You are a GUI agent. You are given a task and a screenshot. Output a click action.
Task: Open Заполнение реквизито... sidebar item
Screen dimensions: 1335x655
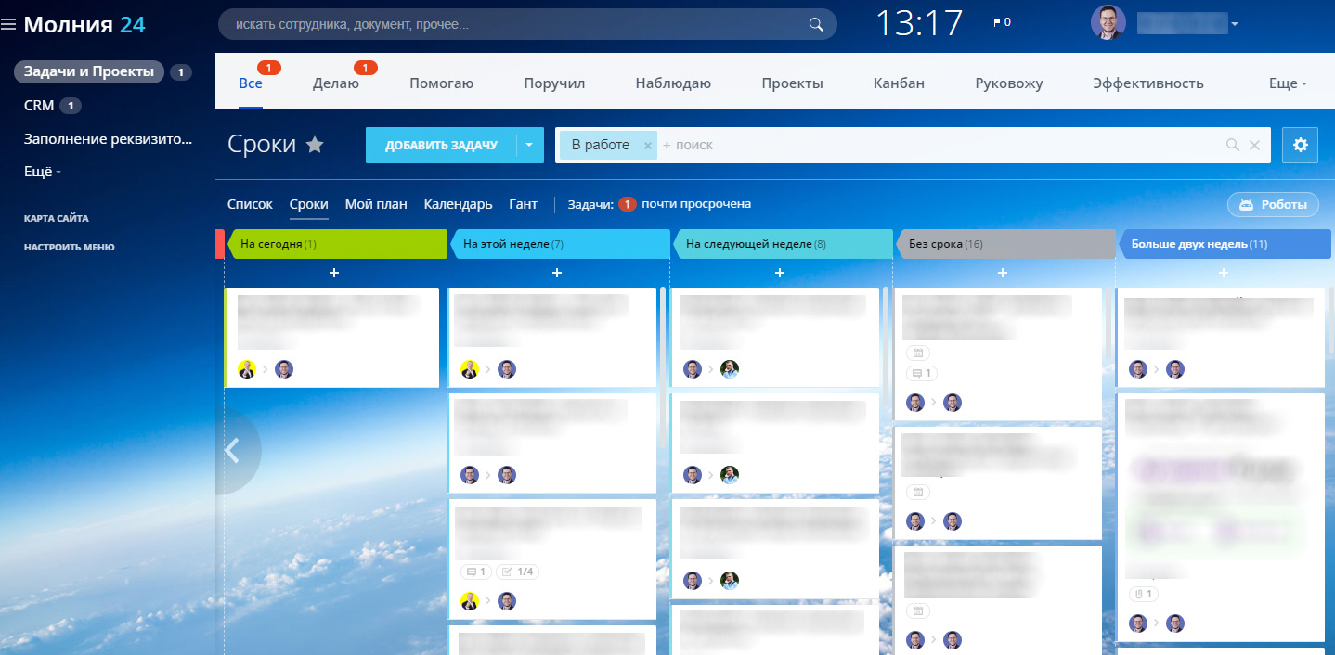[x=108, y=139]
